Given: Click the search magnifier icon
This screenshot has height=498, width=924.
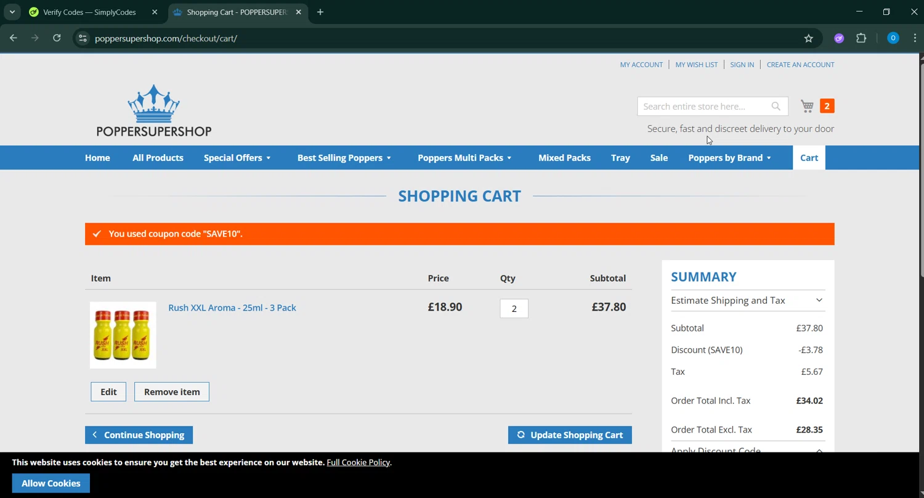Looking at the screenshot, I should tap(776, 106).
